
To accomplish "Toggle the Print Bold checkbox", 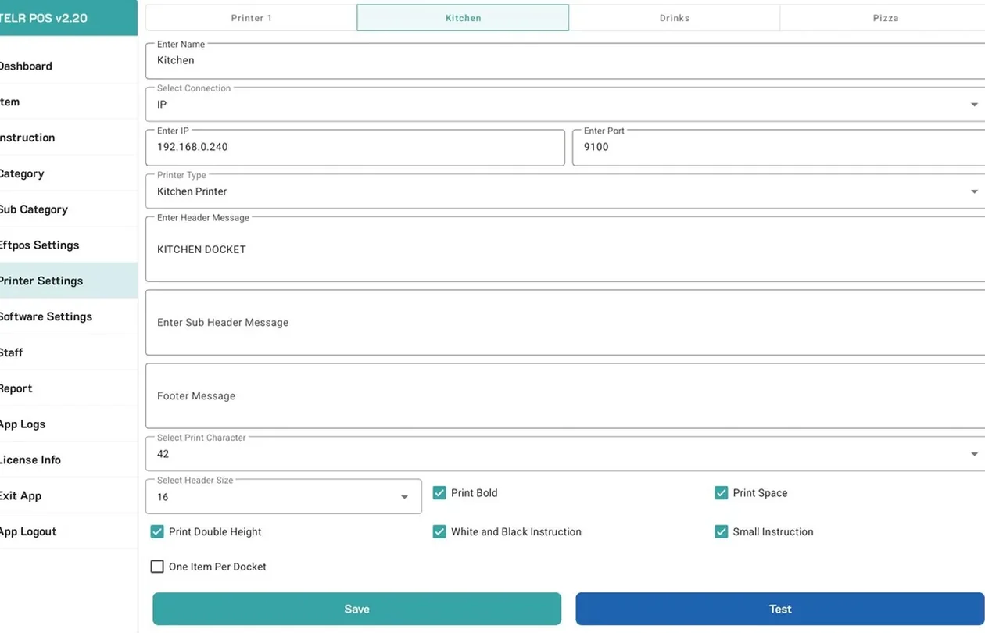I will (439, 493).
